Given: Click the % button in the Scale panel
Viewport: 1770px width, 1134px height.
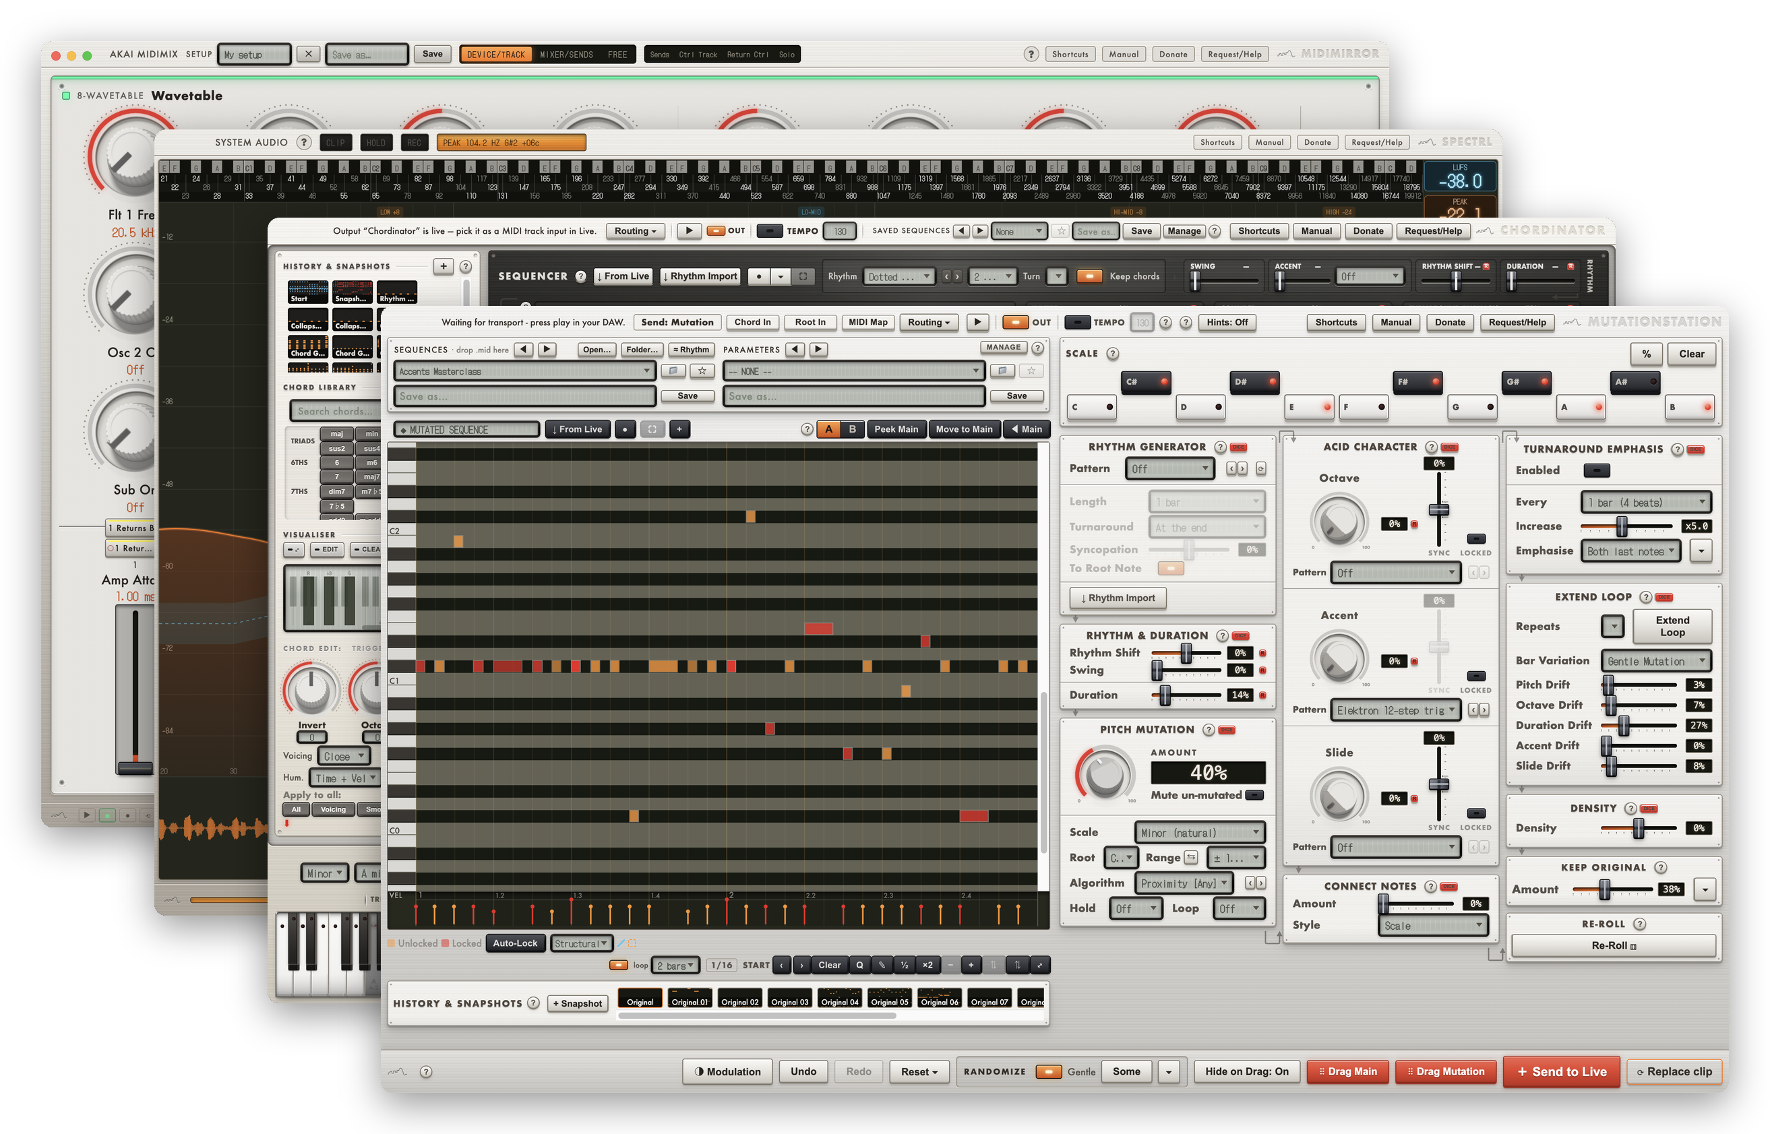Looking at the screenshot, I should 1645,354.
